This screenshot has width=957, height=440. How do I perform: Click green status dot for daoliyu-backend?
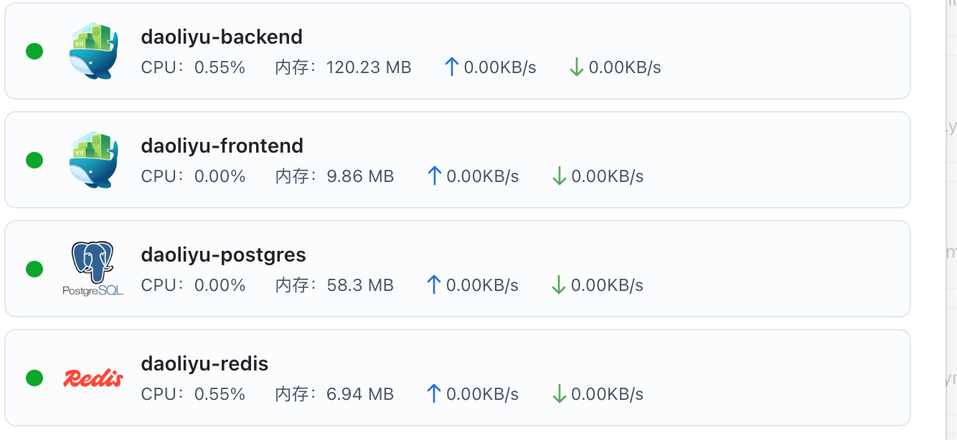point(34,52)
